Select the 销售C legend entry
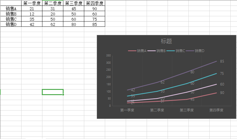This screenshot has width=237, height=139. click(x=176, y=51)
